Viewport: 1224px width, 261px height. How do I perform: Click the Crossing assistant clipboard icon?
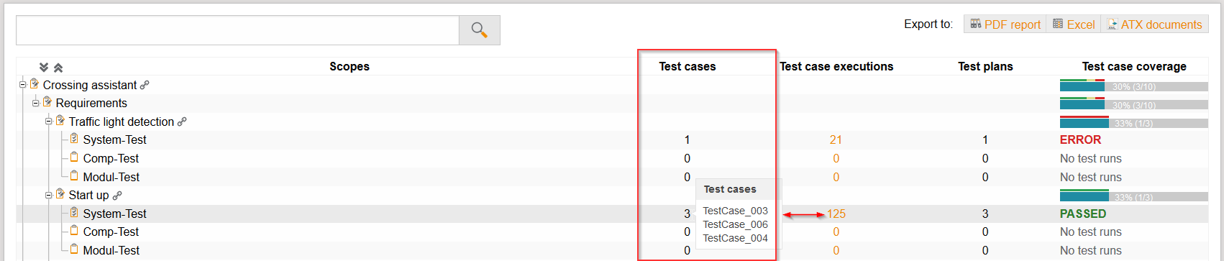(34, 84)
